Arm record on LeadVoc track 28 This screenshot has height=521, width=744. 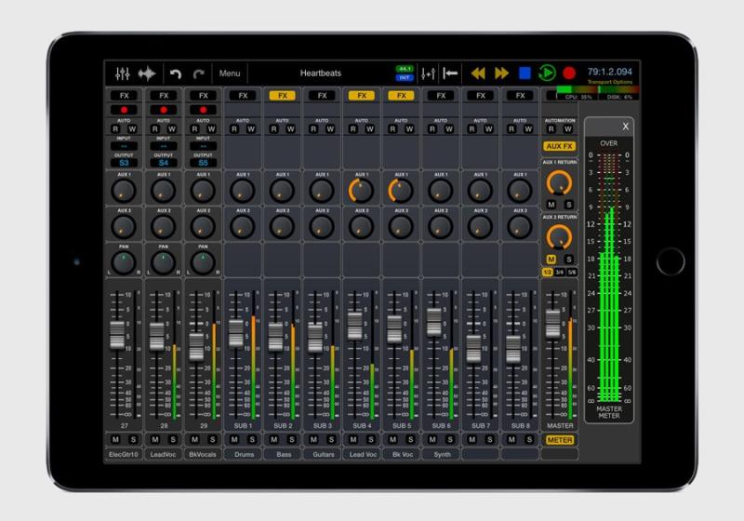(x=164, y=110)
